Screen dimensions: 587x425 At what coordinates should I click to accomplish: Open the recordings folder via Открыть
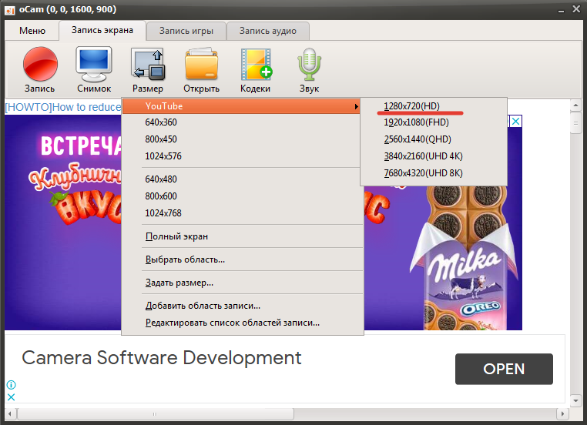(201, 69)
